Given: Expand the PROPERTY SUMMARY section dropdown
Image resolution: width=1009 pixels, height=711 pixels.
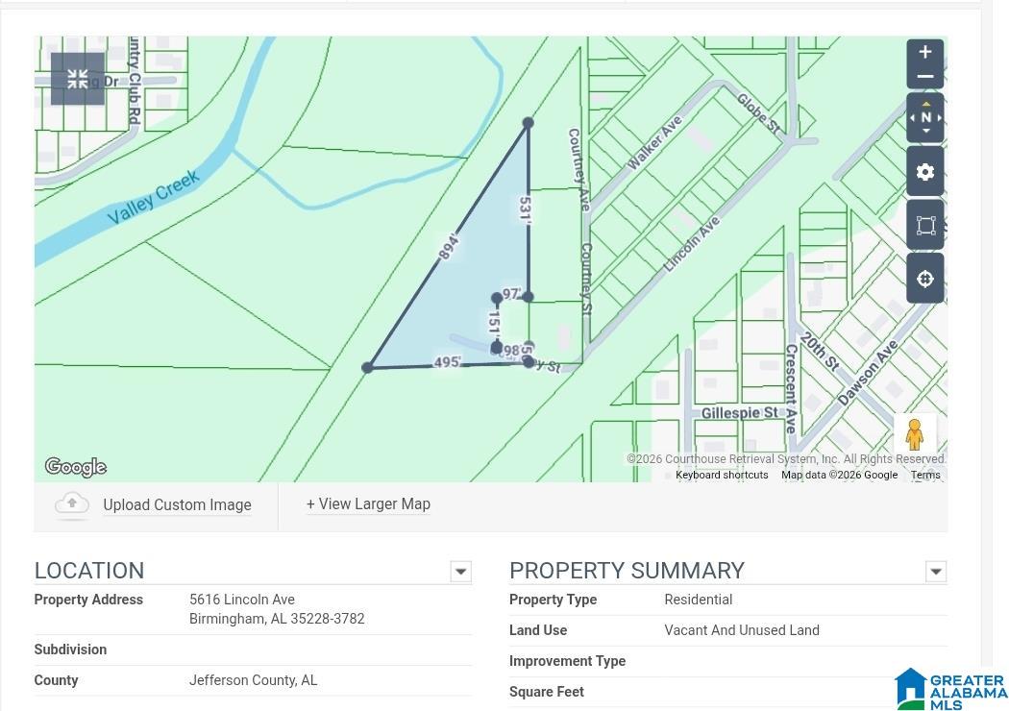Looking at the screenshot, I should 935,572.
